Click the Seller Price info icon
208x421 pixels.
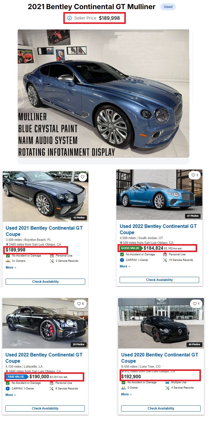coord(70,18)
